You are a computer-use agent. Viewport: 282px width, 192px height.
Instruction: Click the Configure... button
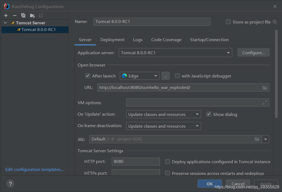click(253, 53)
